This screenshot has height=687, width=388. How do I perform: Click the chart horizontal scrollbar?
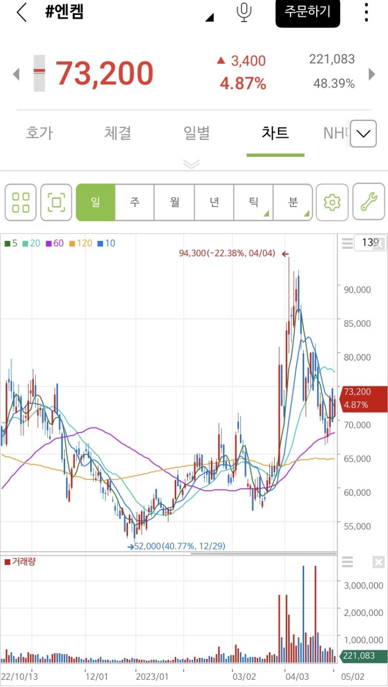[264, 554]
